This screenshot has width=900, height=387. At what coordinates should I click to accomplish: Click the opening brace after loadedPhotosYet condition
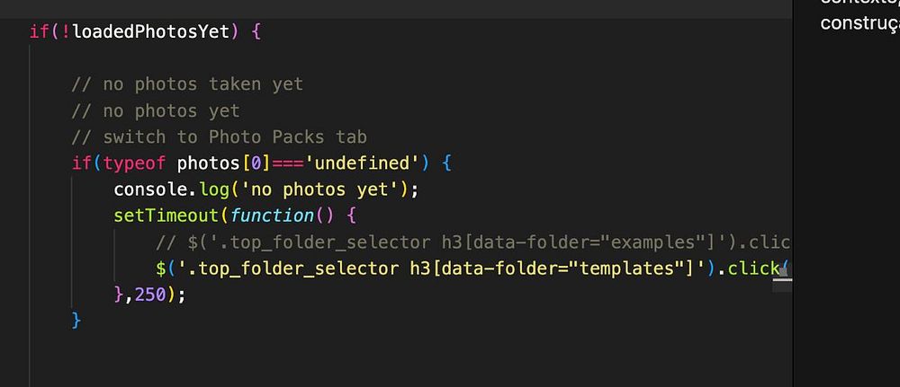tap(256, 31)
